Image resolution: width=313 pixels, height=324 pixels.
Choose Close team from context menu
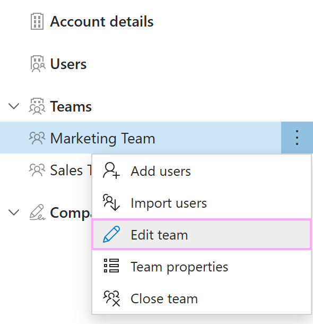coord(202,299)
